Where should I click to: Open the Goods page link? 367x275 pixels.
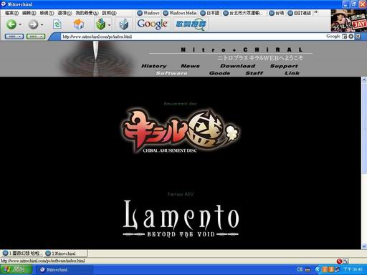[219, 73]
